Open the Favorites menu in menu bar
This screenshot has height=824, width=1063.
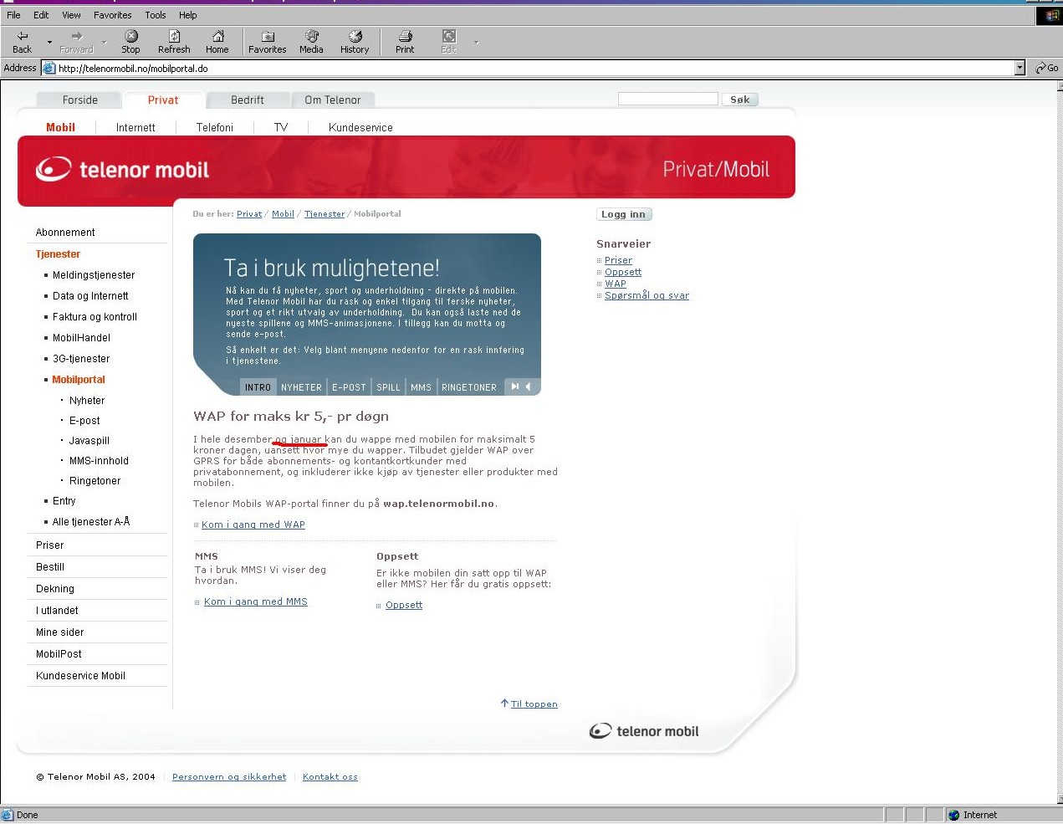point(113,15)
